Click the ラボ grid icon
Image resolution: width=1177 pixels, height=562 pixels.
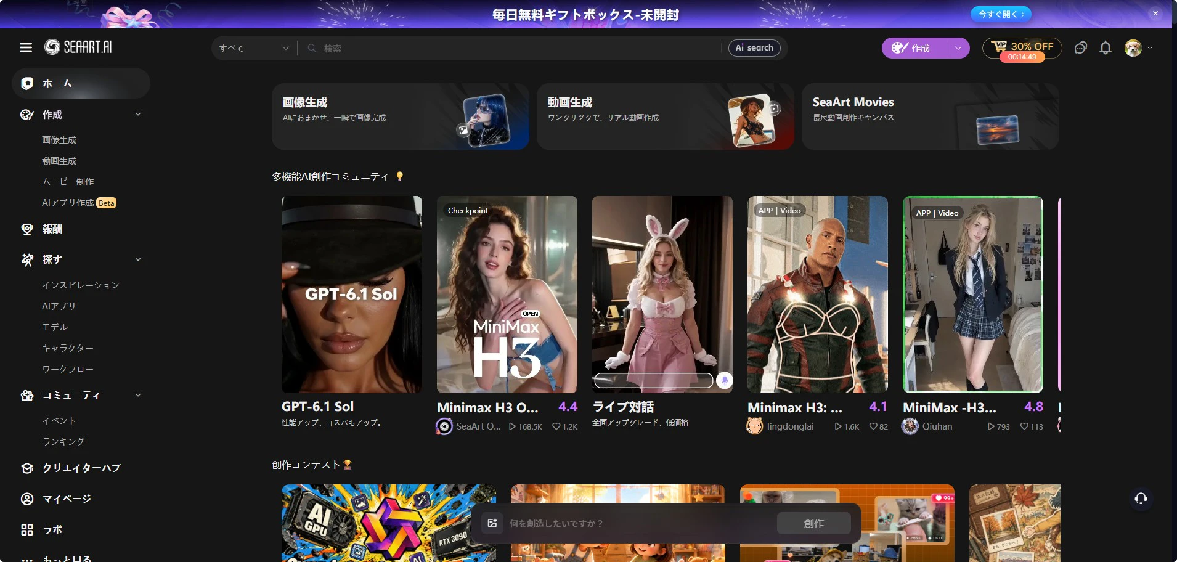point(27,530)
